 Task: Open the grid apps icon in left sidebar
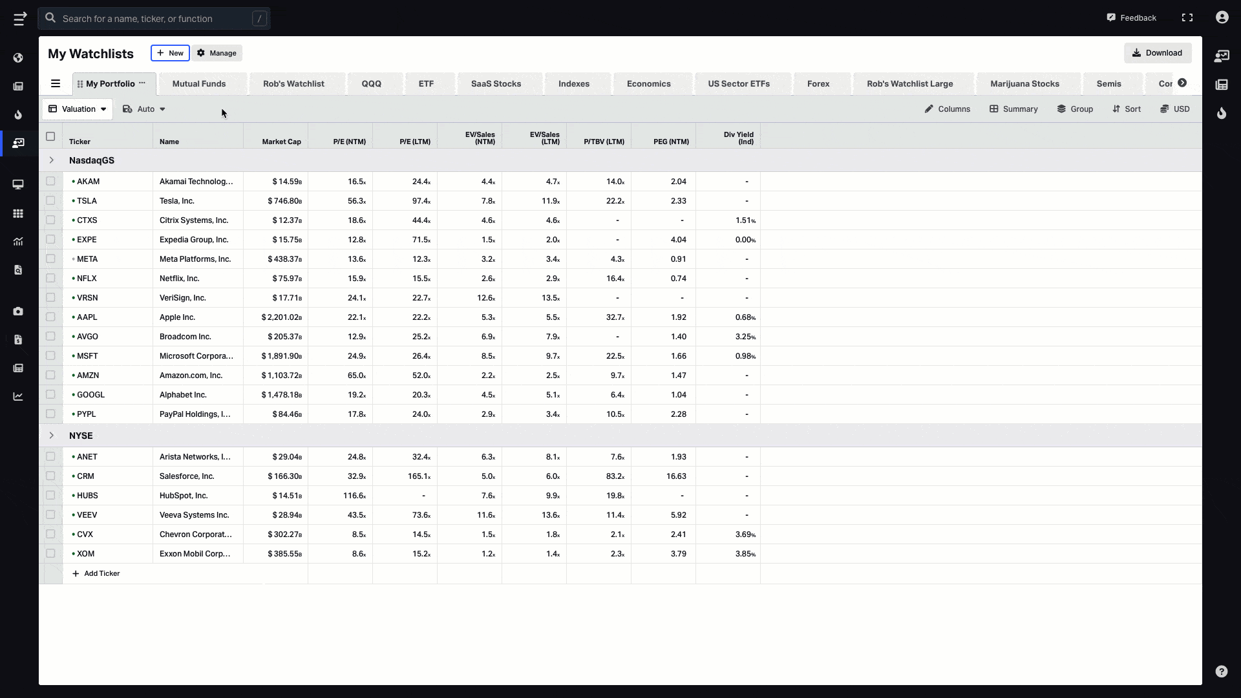[x=18, y=213]
